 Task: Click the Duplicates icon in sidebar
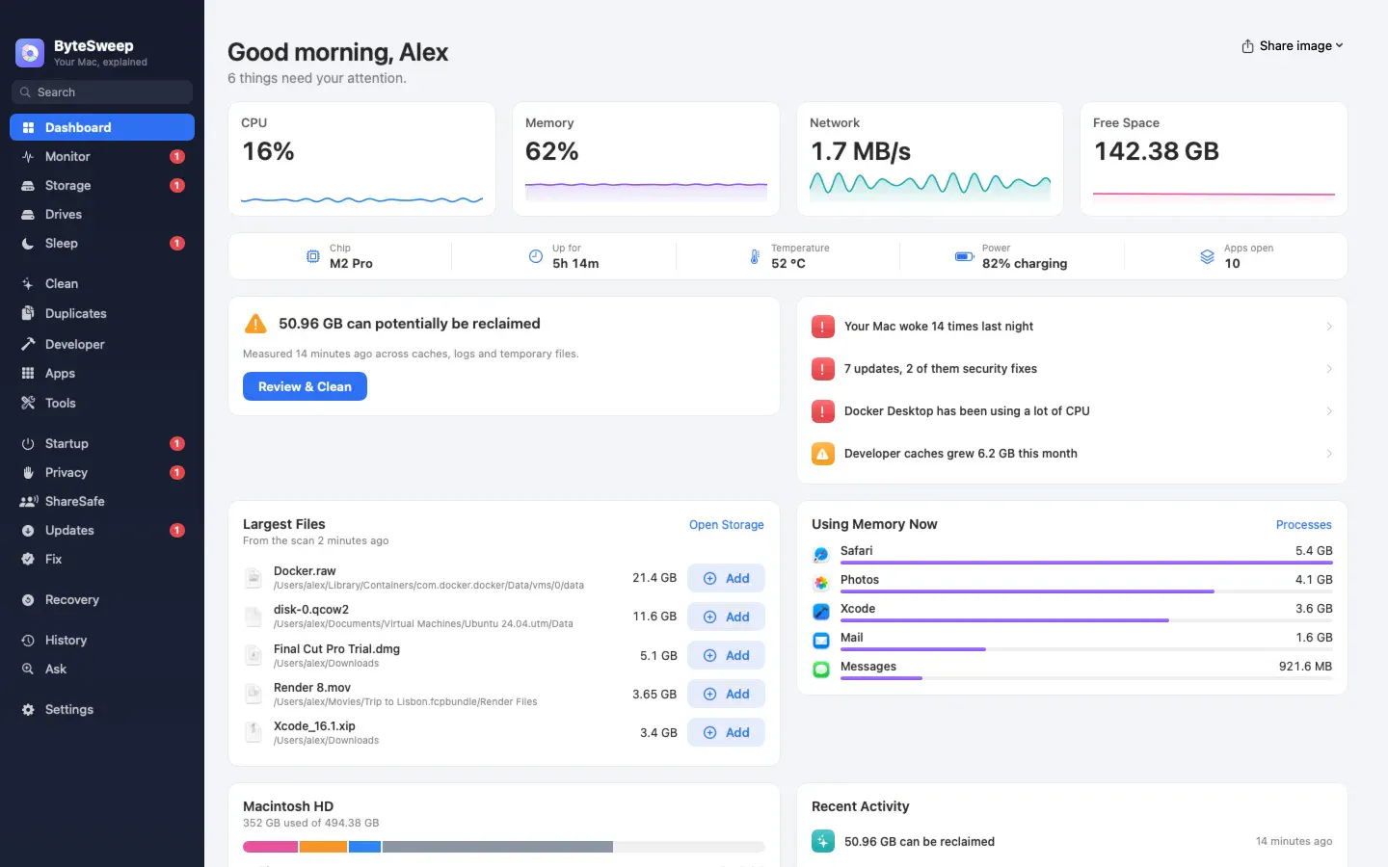click(28, 313)
